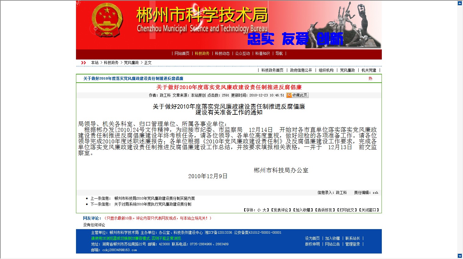Open the 科技政务 menu item

(x=202, y=53)
